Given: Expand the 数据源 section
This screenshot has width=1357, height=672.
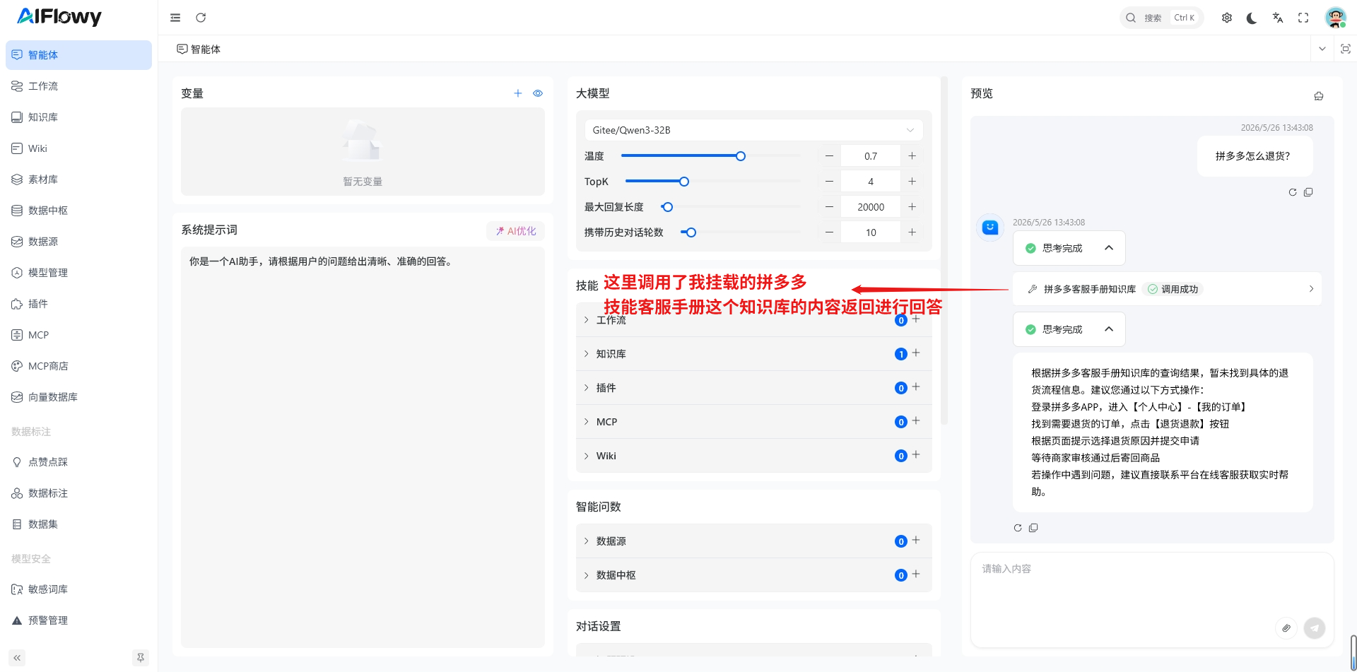Looking at the screenshot, I should pyautogui.click(x=587, y=541).
